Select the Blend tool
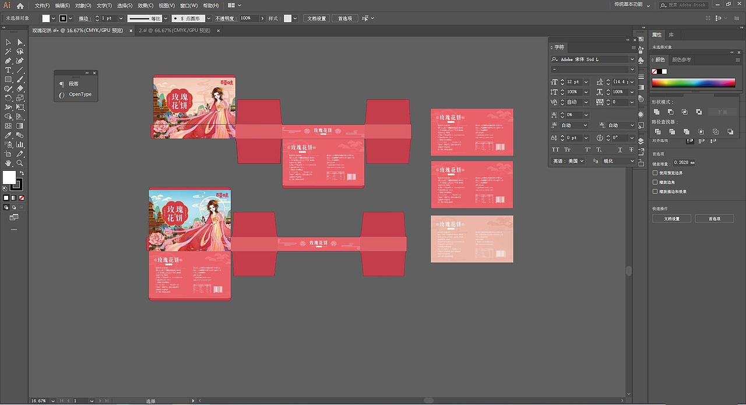Screen dimensions: 746x405 (20, 135)
